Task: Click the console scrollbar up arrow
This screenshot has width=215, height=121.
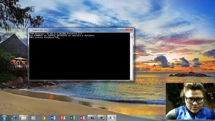Action: pos(131,34)
